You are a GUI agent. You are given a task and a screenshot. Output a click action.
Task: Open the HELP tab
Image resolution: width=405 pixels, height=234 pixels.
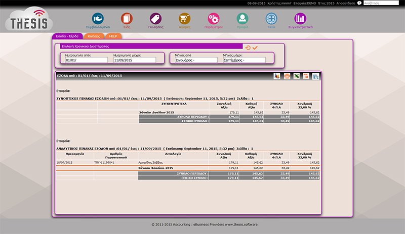pos(113,36)
